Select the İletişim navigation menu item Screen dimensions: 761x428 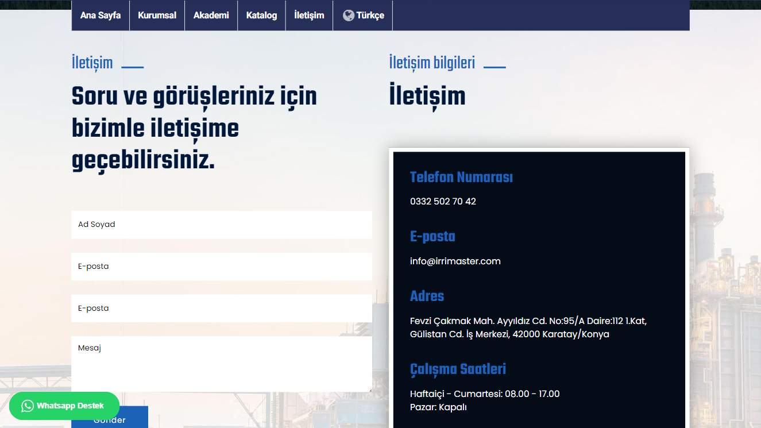pos(309,16)
